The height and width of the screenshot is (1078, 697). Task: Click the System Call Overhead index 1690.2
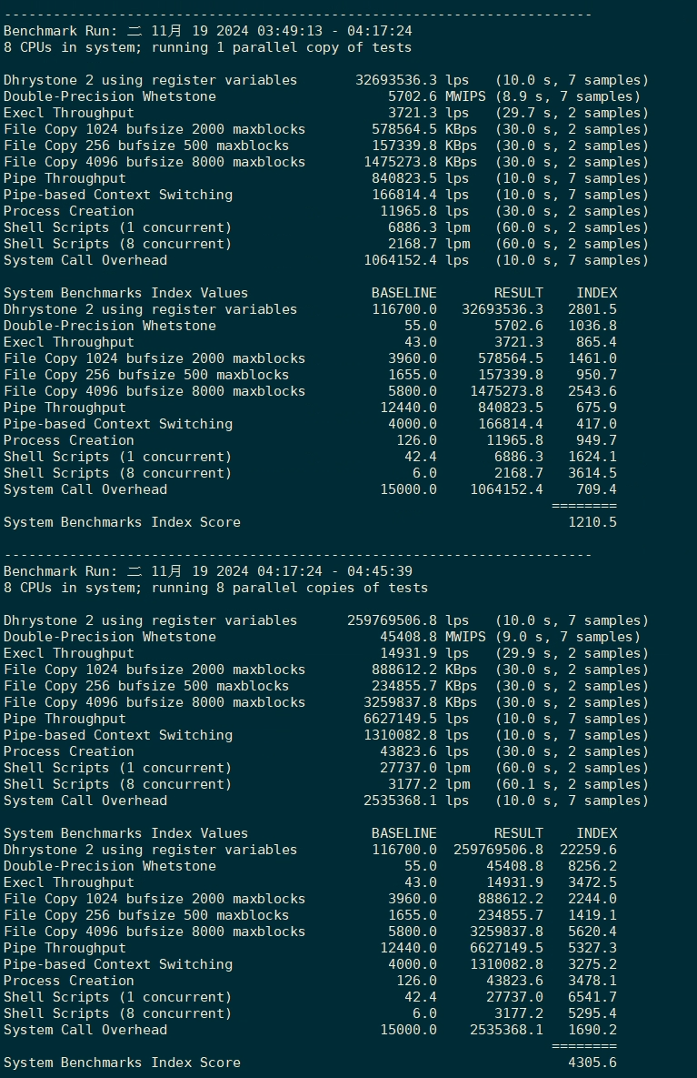point(592,1030)
